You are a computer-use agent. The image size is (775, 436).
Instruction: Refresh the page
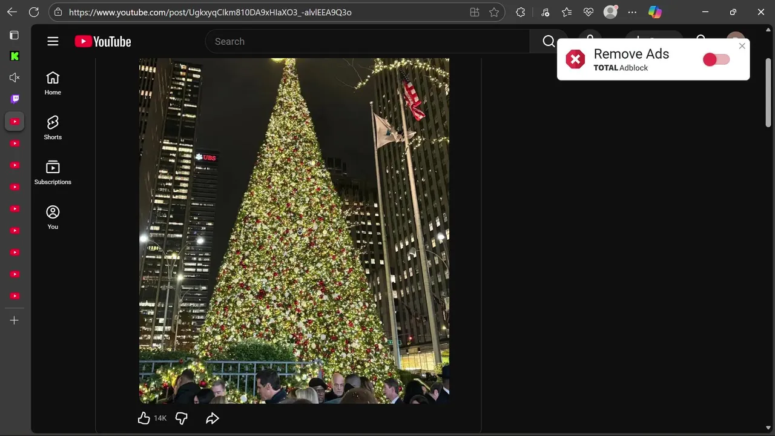34,12
